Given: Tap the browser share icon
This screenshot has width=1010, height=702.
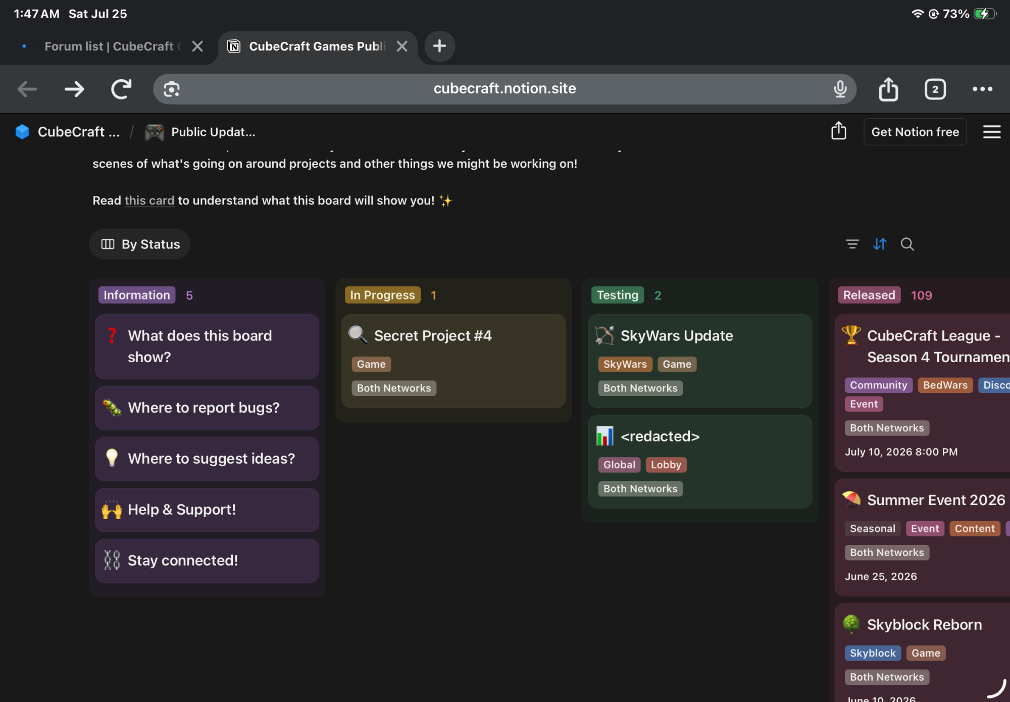Looking at the screenshot, I should coord(888,89).
